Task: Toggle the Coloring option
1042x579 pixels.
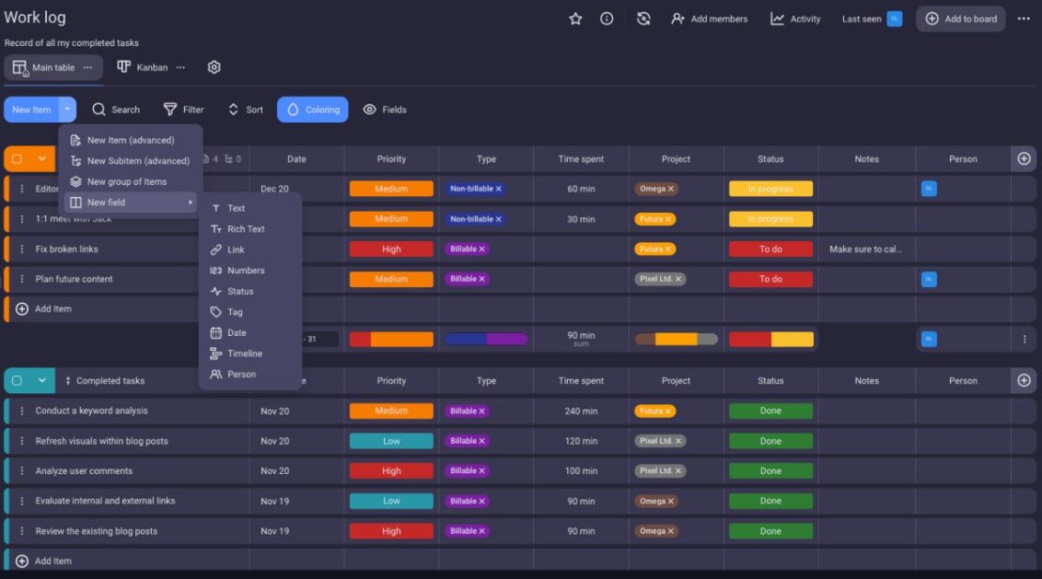Action: [x=313, y=110]
